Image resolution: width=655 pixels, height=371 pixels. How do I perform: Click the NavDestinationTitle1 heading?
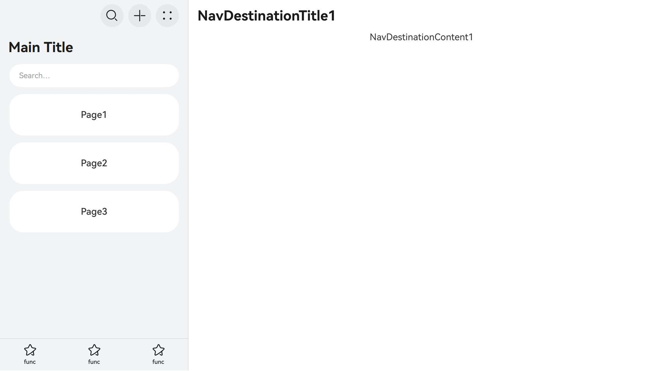click(266, 15)
